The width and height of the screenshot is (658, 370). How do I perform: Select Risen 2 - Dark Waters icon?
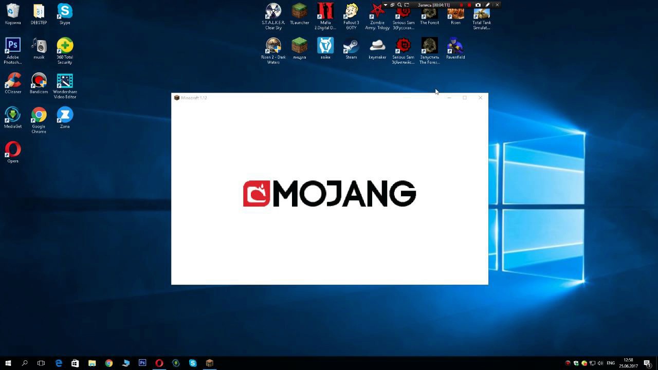[273, 50]
